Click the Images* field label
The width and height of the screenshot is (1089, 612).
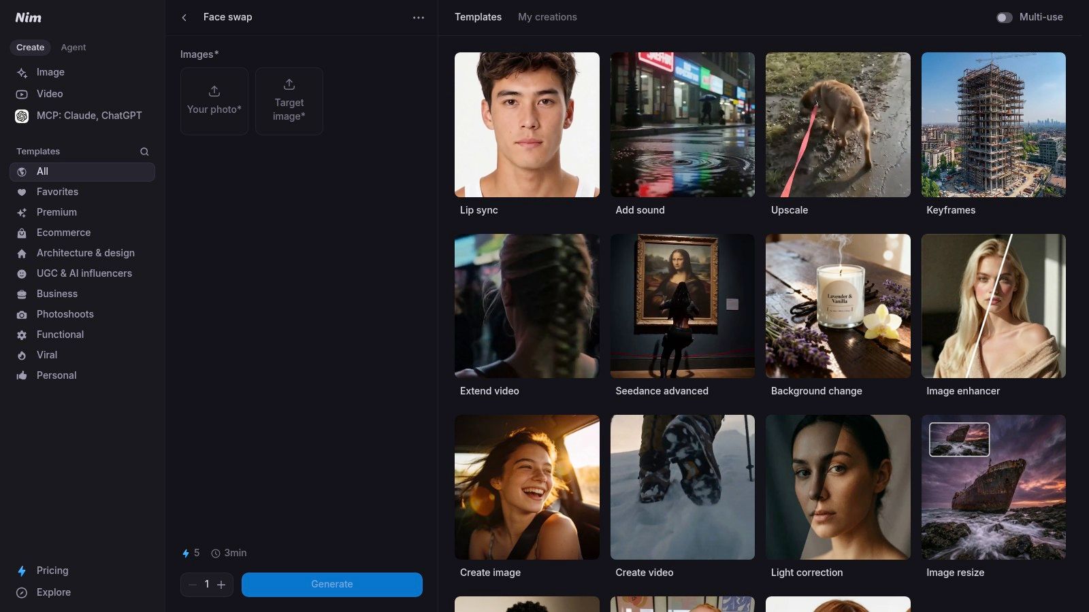click(199, 54)
